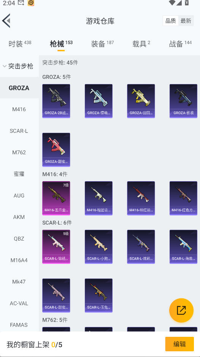
Task: Select AKM in the weapon sidebar
Action: coord(19,217)
